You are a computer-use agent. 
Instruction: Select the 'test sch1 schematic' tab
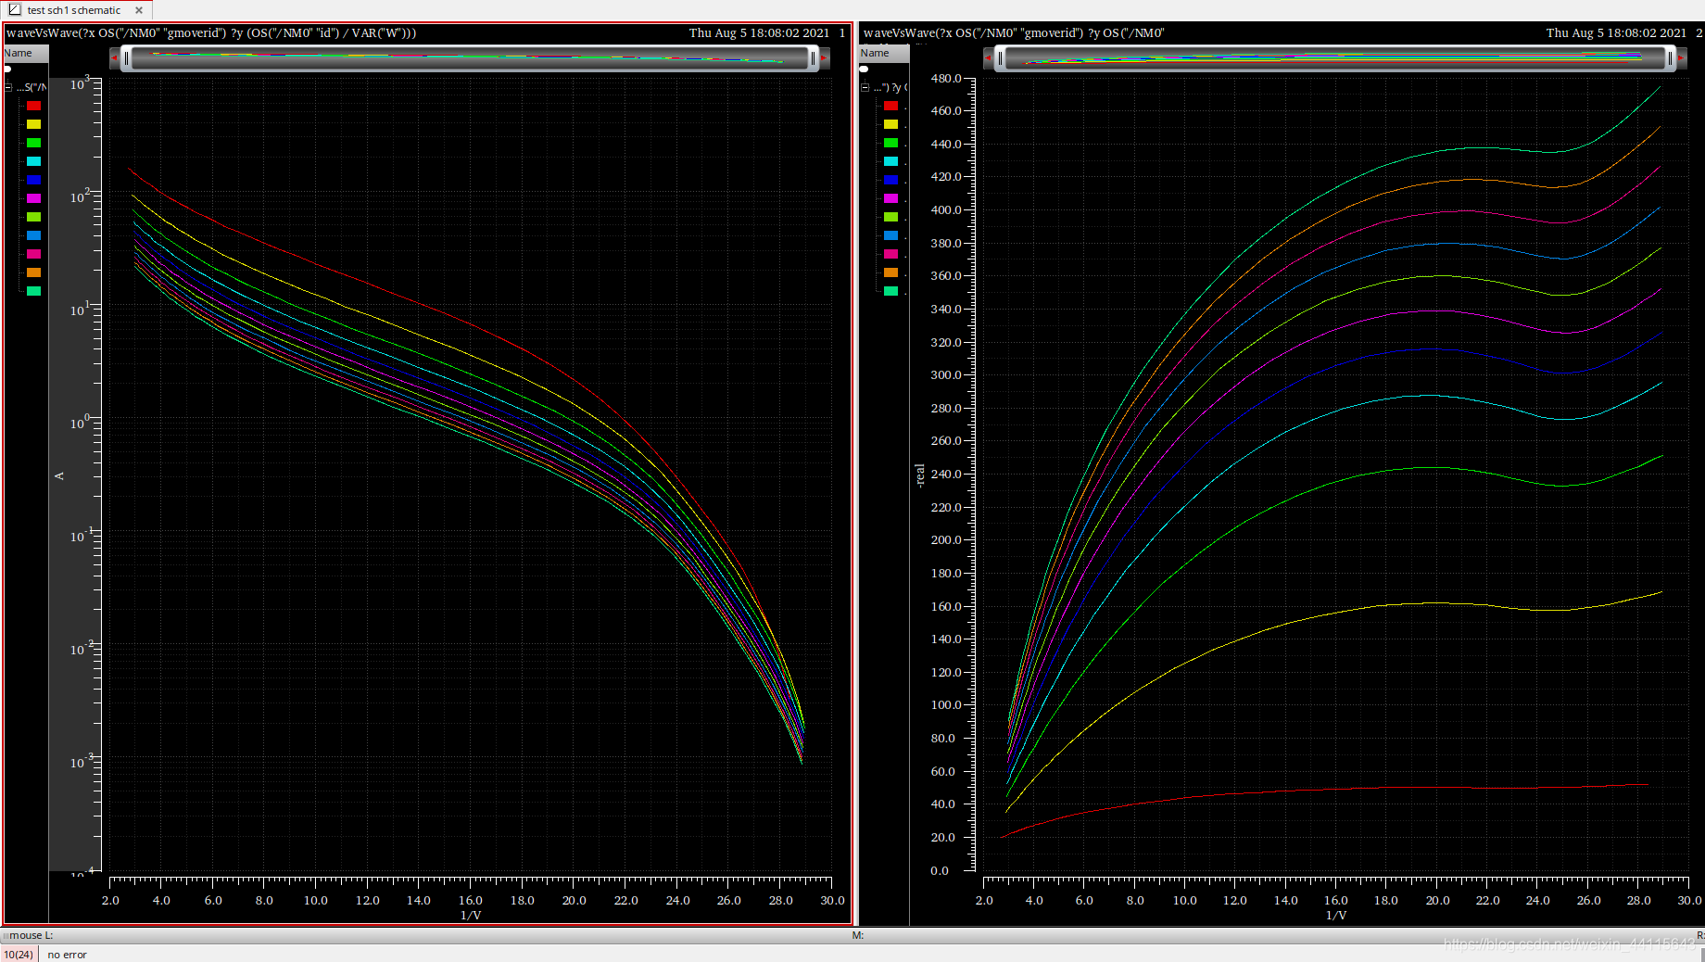[x=74, y=10]
